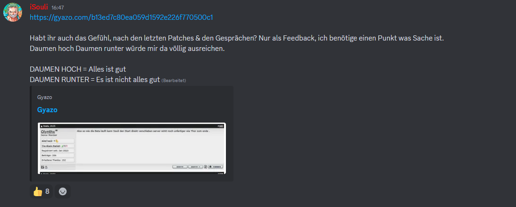Open The Black Market rating link
Screen dimensions: 516x207
[x=51, y=146]
